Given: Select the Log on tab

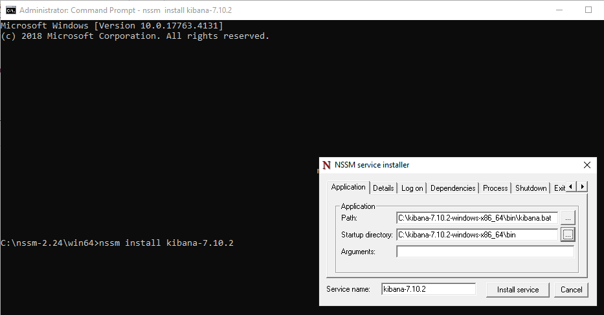Looking at the screenshot, I should [x=412, y=188].
